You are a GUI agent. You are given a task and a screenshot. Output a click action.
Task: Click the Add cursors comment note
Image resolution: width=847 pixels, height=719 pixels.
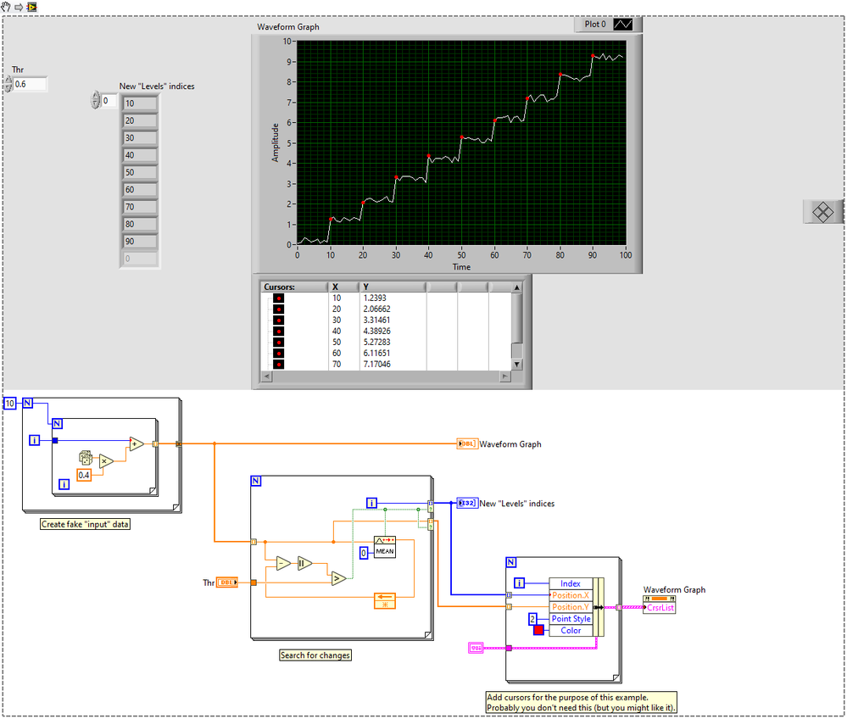pos(582,703)
